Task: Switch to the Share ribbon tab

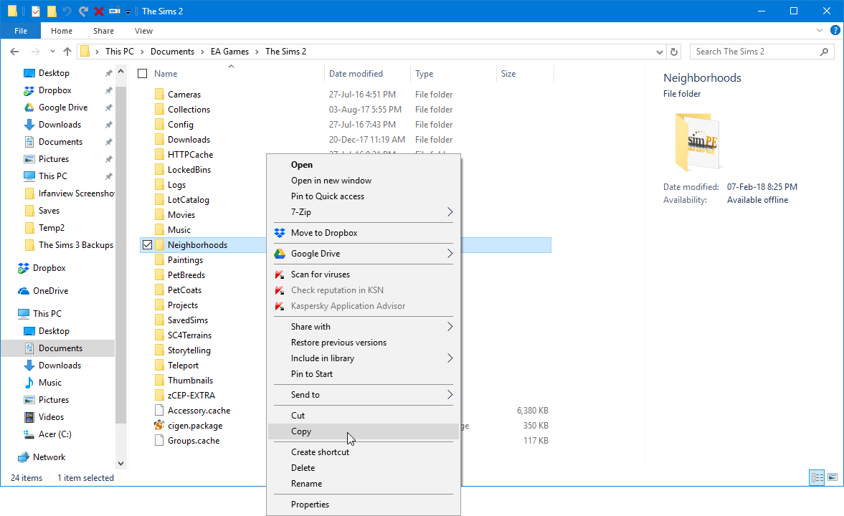Action: click(x=103, y=31)
